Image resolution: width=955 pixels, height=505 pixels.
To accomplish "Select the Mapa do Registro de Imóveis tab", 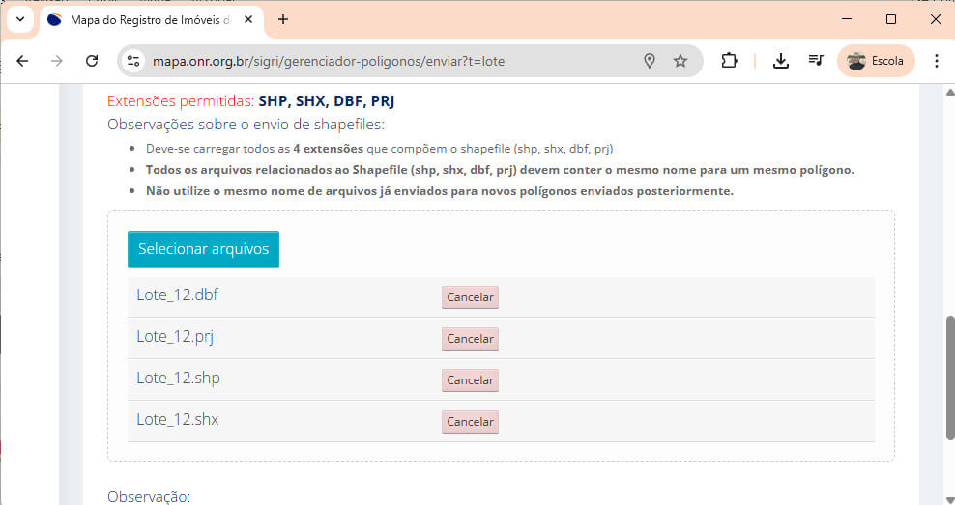I will click(152, 20).
